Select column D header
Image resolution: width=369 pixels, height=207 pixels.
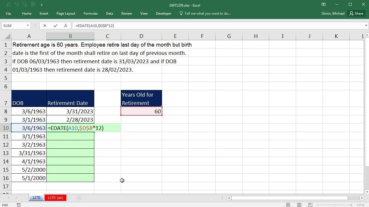pyautogui.click(x=141, y=36)
